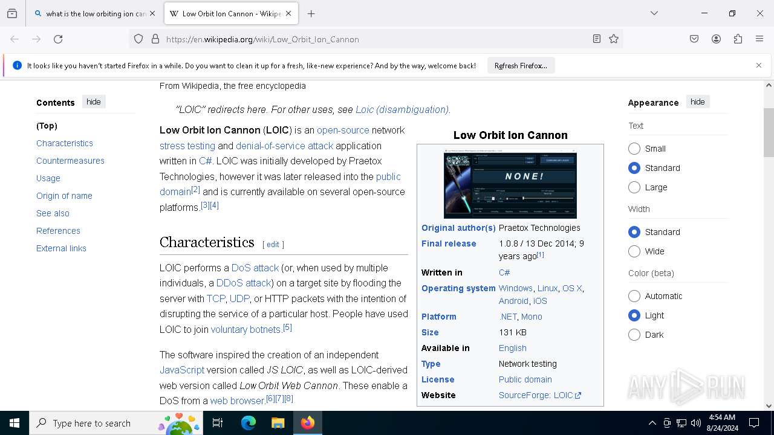
Task: Select Wide page width
Action: 634,251
